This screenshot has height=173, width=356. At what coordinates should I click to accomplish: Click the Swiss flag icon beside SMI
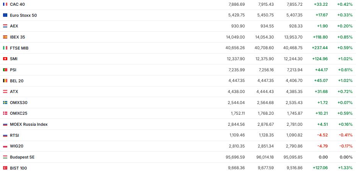[5, 59]
